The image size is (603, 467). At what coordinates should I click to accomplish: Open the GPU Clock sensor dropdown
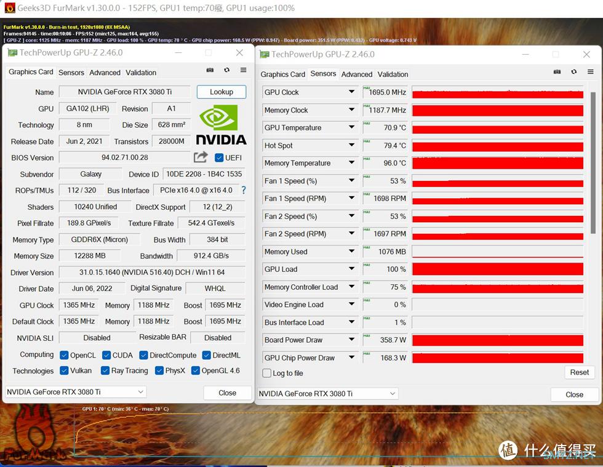pyautogui.click(x=351, y=92)
